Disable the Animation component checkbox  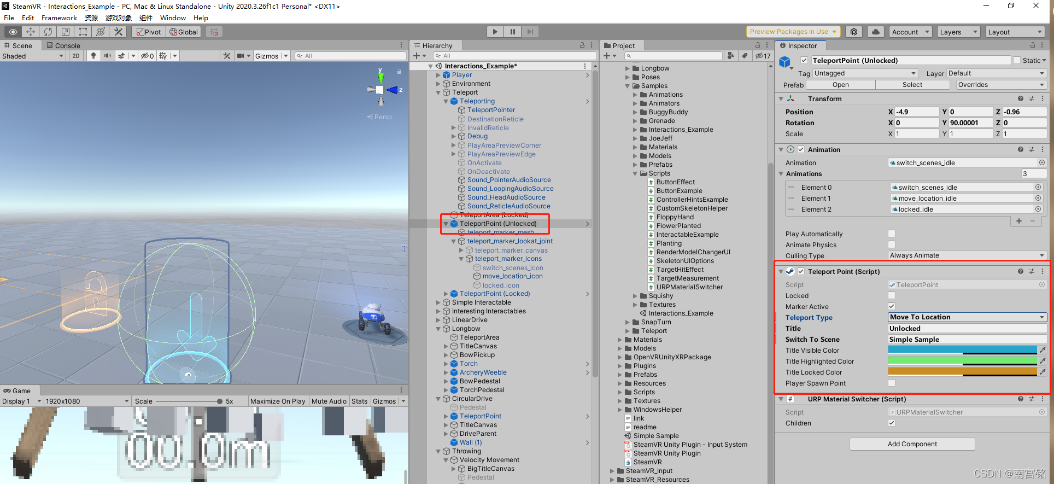click(x=801, y=149)
